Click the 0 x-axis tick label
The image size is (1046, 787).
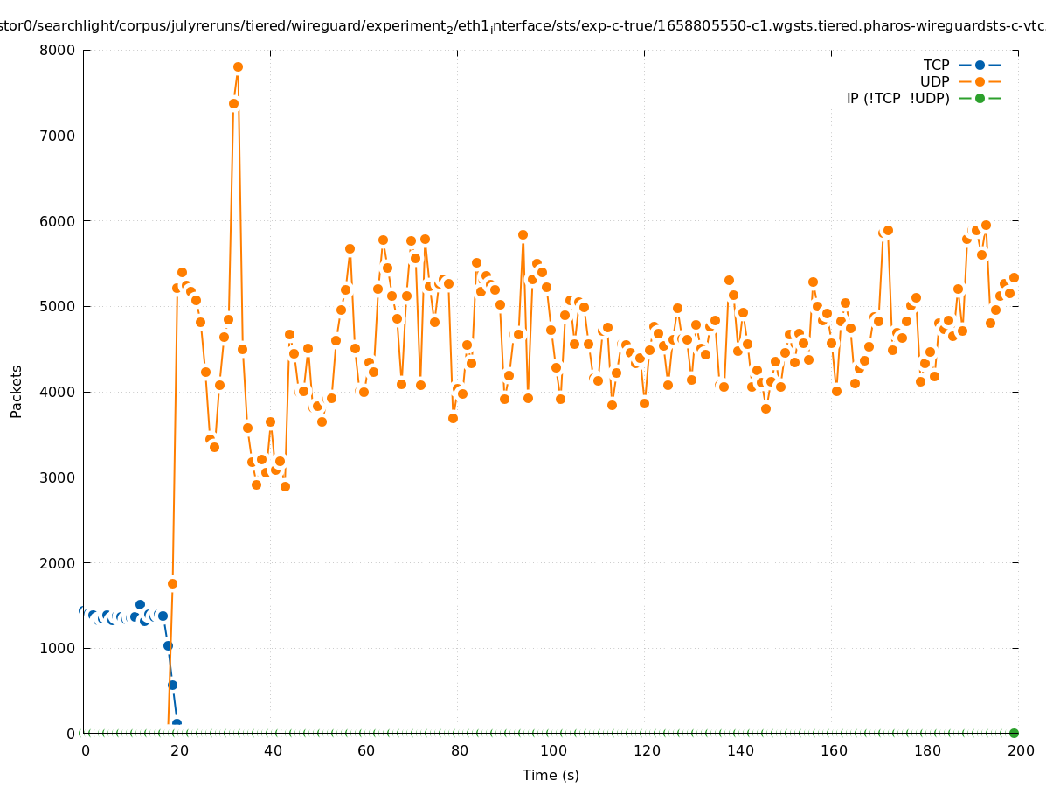pyautogui.click(x=85, y=750)
